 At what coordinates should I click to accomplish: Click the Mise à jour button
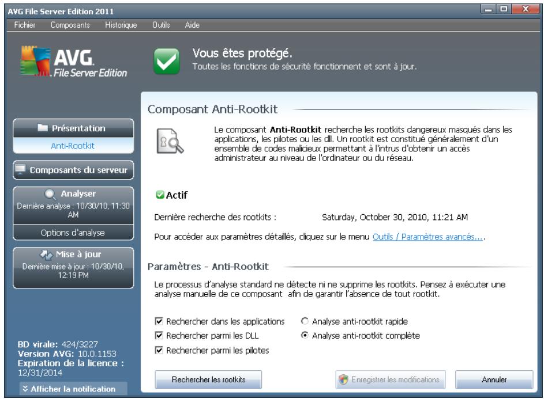pyautogui.click(x=73, y=268)
